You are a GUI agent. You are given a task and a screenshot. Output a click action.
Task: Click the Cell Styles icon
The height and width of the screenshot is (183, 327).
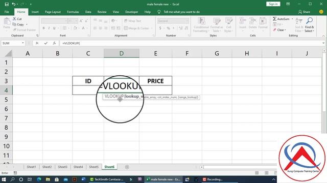(x=228, y=21)
